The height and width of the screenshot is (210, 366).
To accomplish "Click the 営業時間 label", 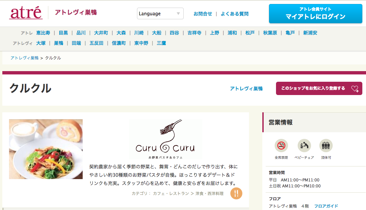I will point(277,172).
